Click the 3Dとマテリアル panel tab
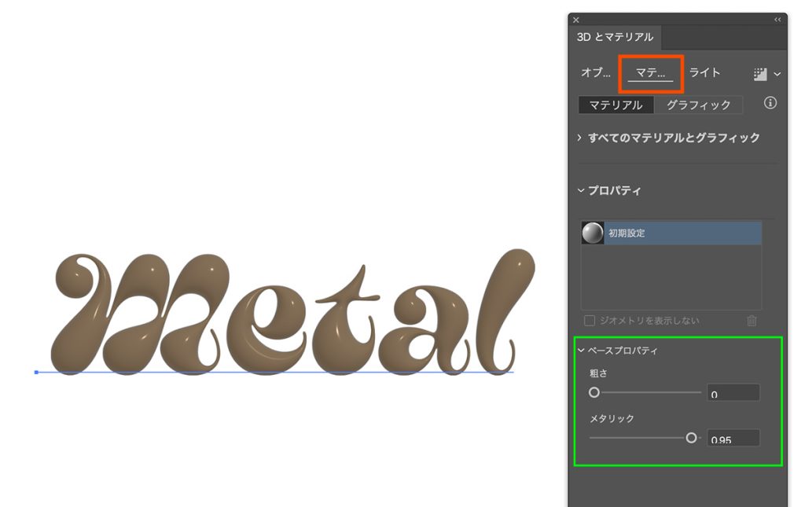This screenshot has height=507, width=805. 614,36
